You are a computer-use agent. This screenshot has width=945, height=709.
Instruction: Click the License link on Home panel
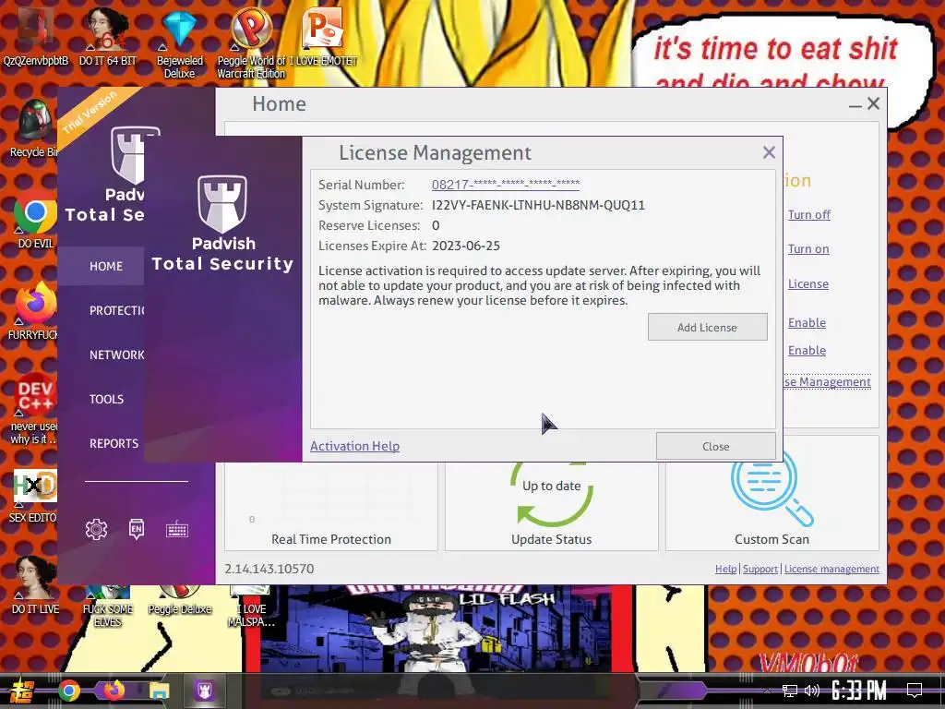[x=808, y=284]
